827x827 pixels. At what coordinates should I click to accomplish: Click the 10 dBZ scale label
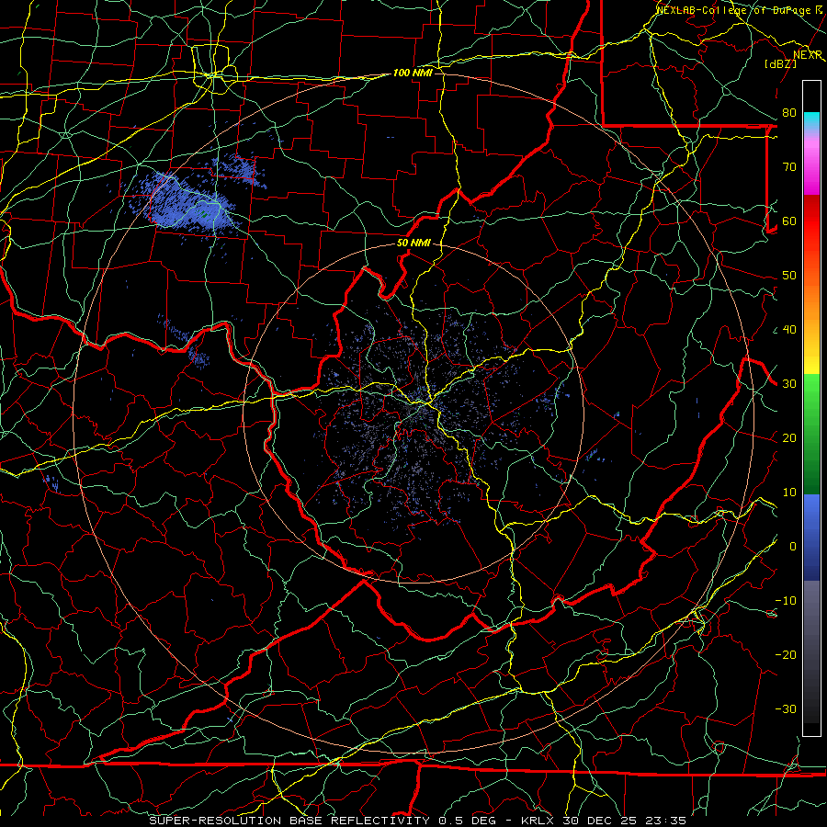pyautogui.click(x=789, y=493)
